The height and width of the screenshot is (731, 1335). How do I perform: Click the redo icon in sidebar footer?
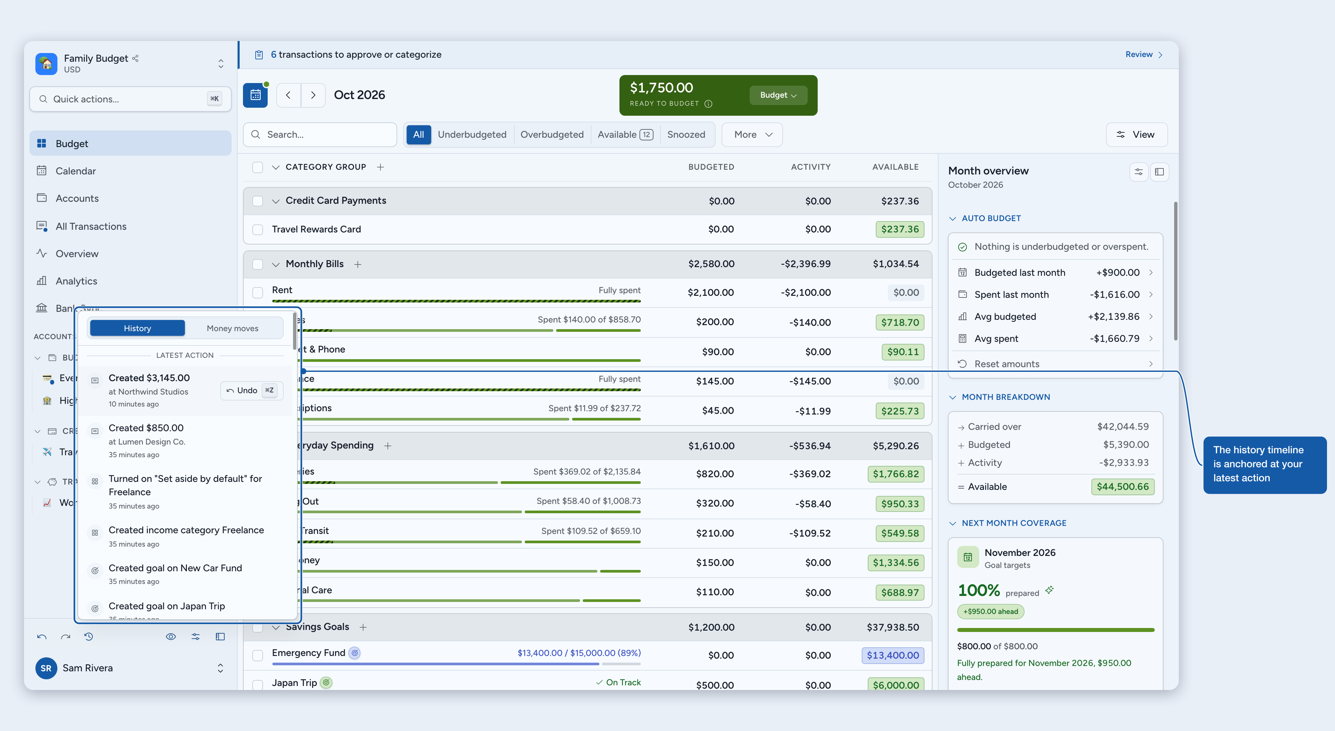[x=65, y=637]
